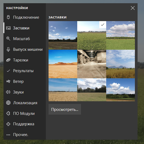The width and height of the screenshot is (144, 144).
Task: Open the Прочее section
Action: tap(25, 135)
